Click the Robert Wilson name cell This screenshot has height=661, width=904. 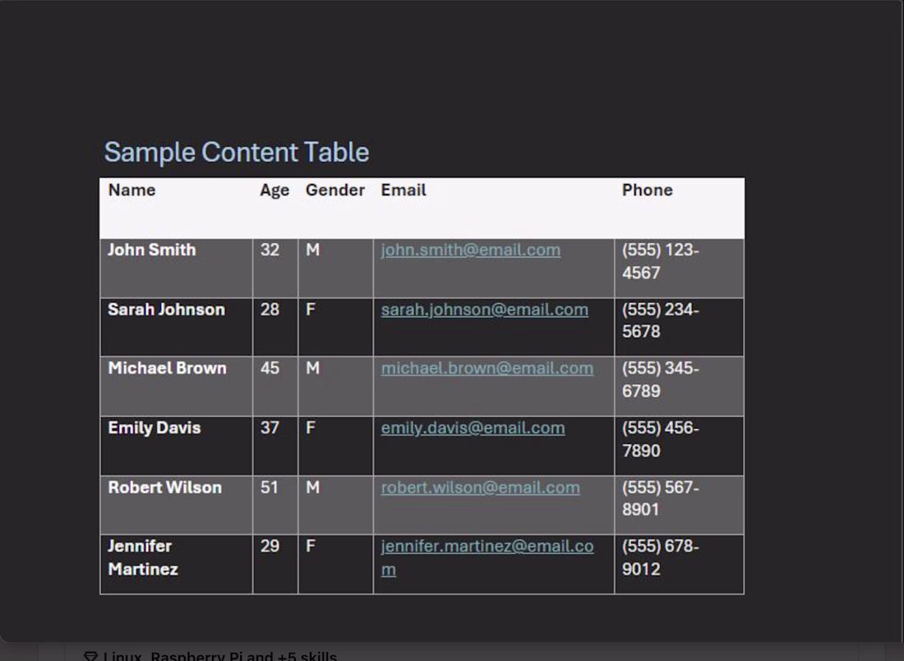click(177, 505)
